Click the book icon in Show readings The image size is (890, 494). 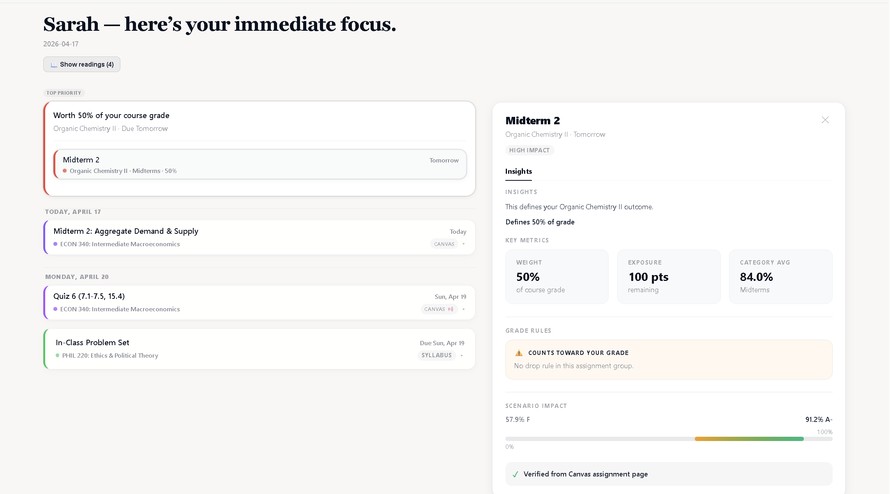coord(54,65)
